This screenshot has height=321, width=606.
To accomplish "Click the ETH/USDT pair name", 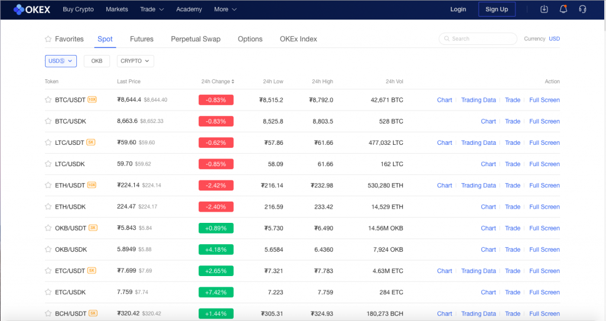I will [x=70, y=186].
